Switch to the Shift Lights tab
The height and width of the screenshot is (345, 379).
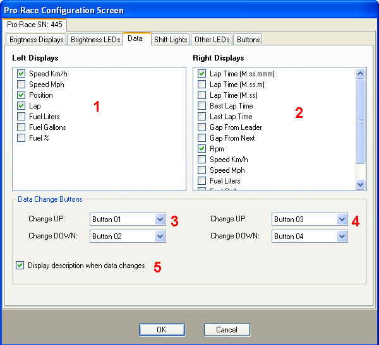171,40
